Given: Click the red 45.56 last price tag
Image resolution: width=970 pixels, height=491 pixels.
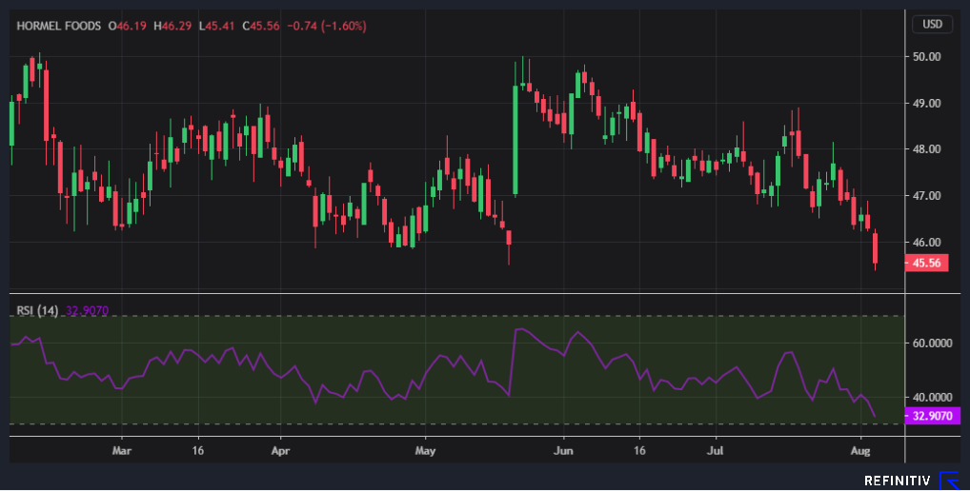Looking at the screenshot, I should coord(926,263).
